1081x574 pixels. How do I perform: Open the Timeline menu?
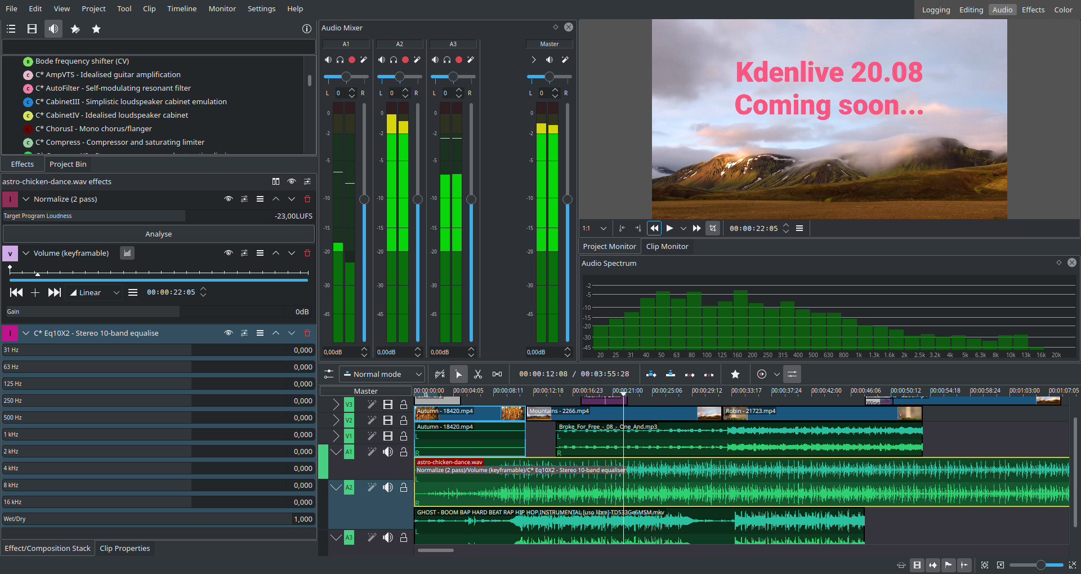181,8
